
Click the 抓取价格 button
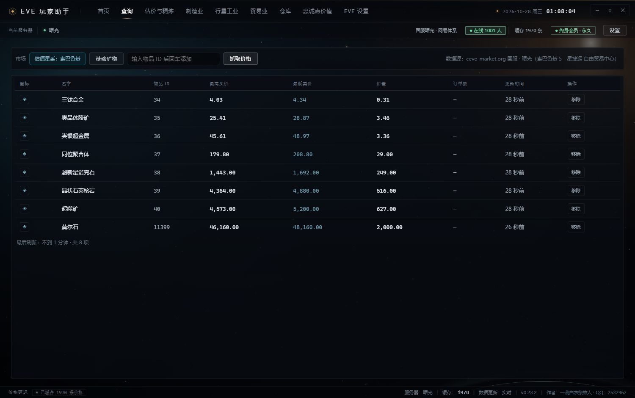(x=240, y=59)
